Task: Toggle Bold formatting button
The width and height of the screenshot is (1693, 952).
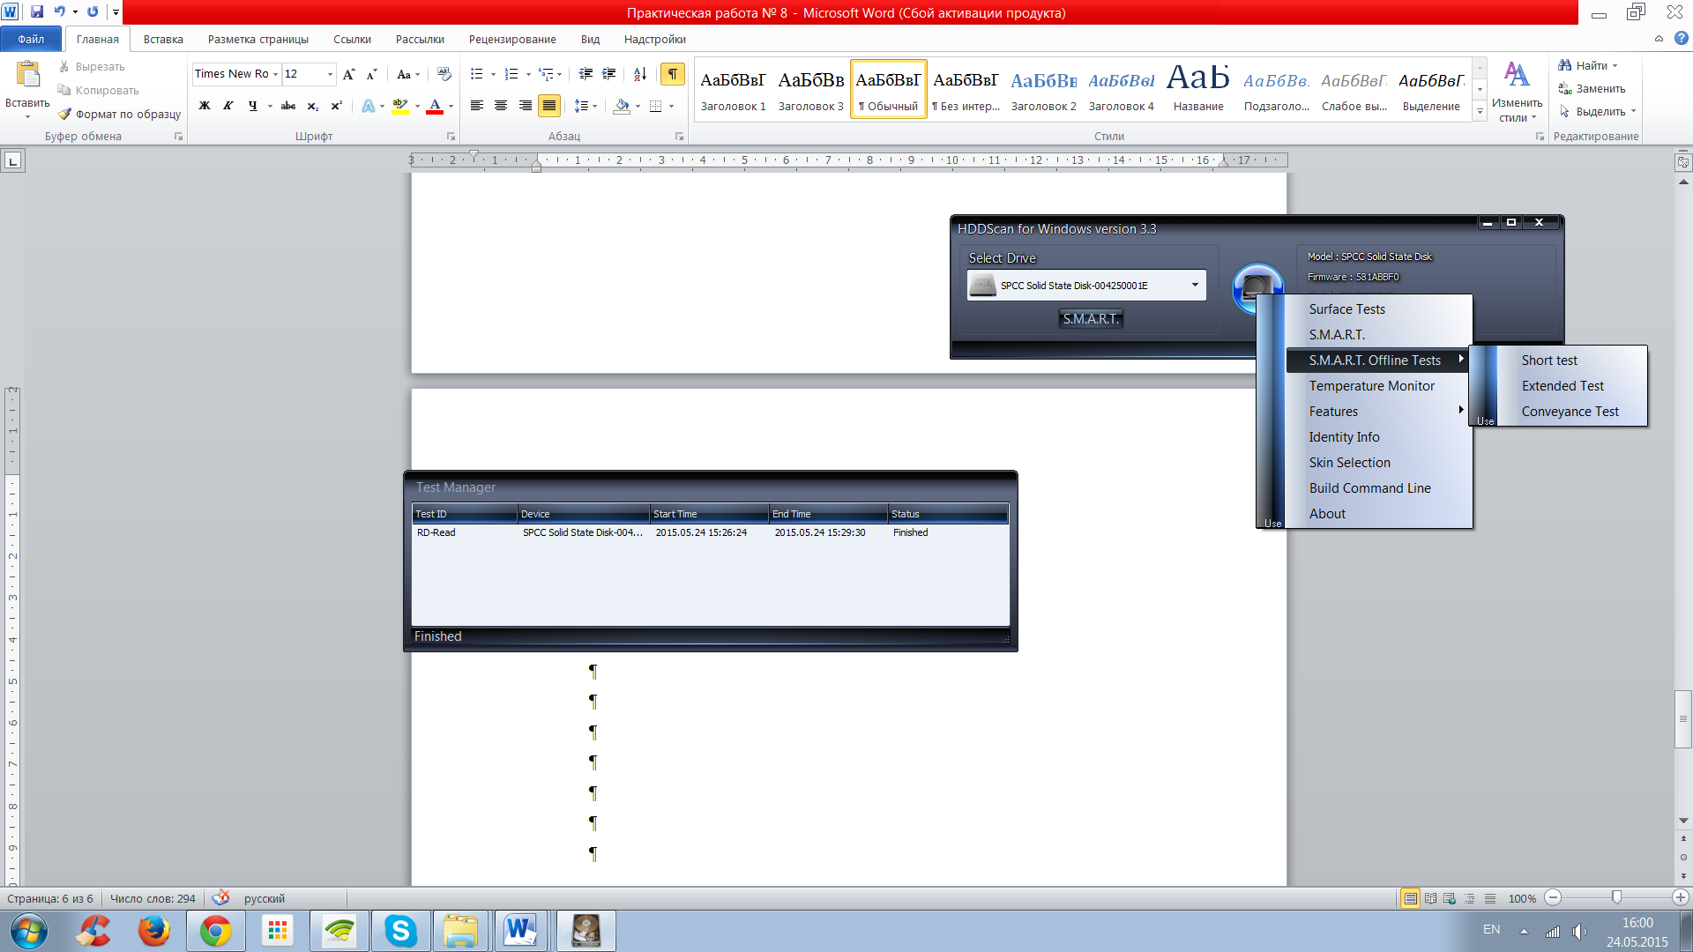Action: [x=205, y=106]
